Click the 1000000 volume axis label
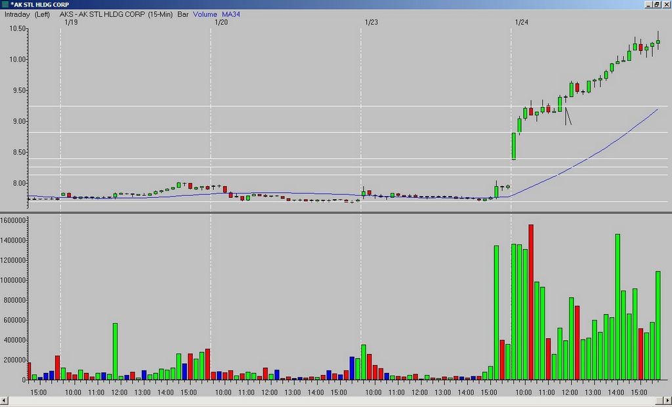Viewport: 672px width, 407px height. point(14,281)
